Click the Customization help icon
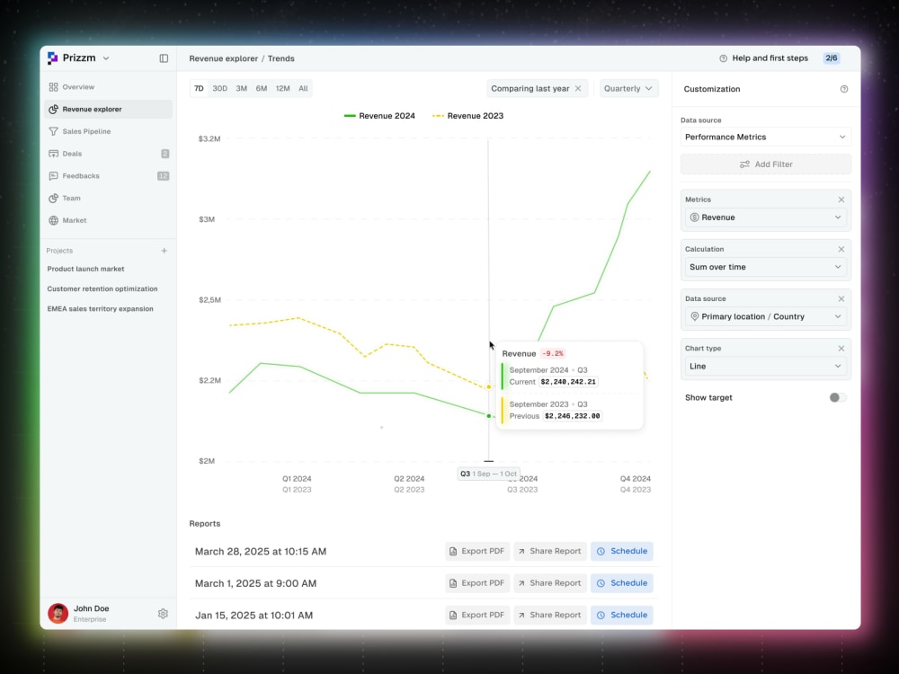The image size is (899, 674). tap(844, 89)
